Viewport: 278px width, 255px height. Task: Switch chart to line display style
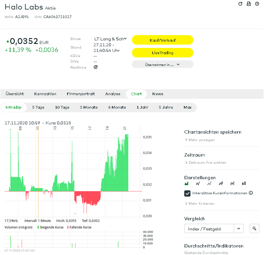[197, 183]
